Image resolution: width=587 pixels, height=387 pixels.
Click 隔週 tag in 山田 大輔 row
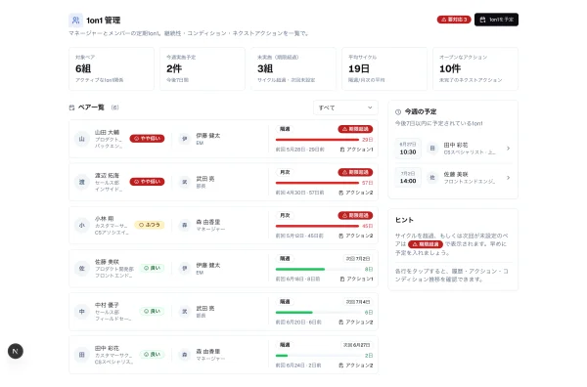[x=285, y=129]
